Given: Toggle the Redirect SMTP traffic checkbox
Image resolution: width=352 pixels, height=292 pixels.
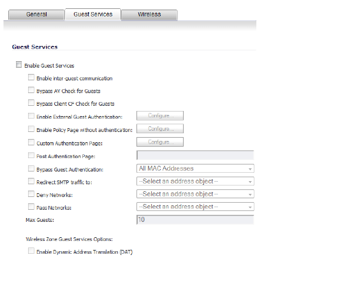Looking at the screenshot, I should pyautogui.click(x=31, y=181).
